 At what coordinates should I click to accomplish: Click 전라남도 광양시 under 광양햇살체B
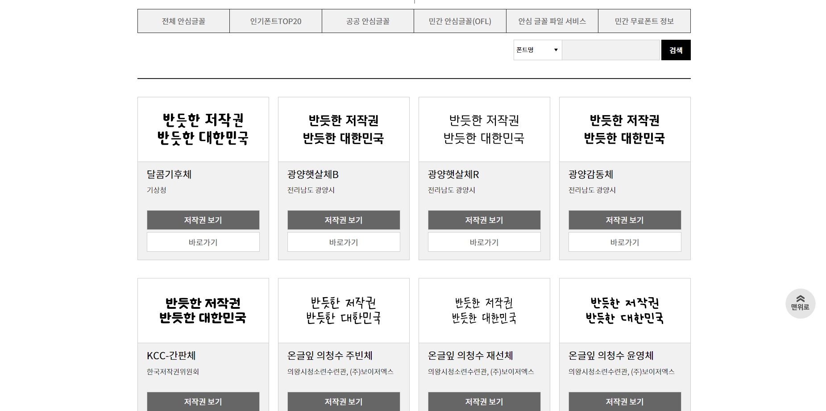tap(311, 190)
